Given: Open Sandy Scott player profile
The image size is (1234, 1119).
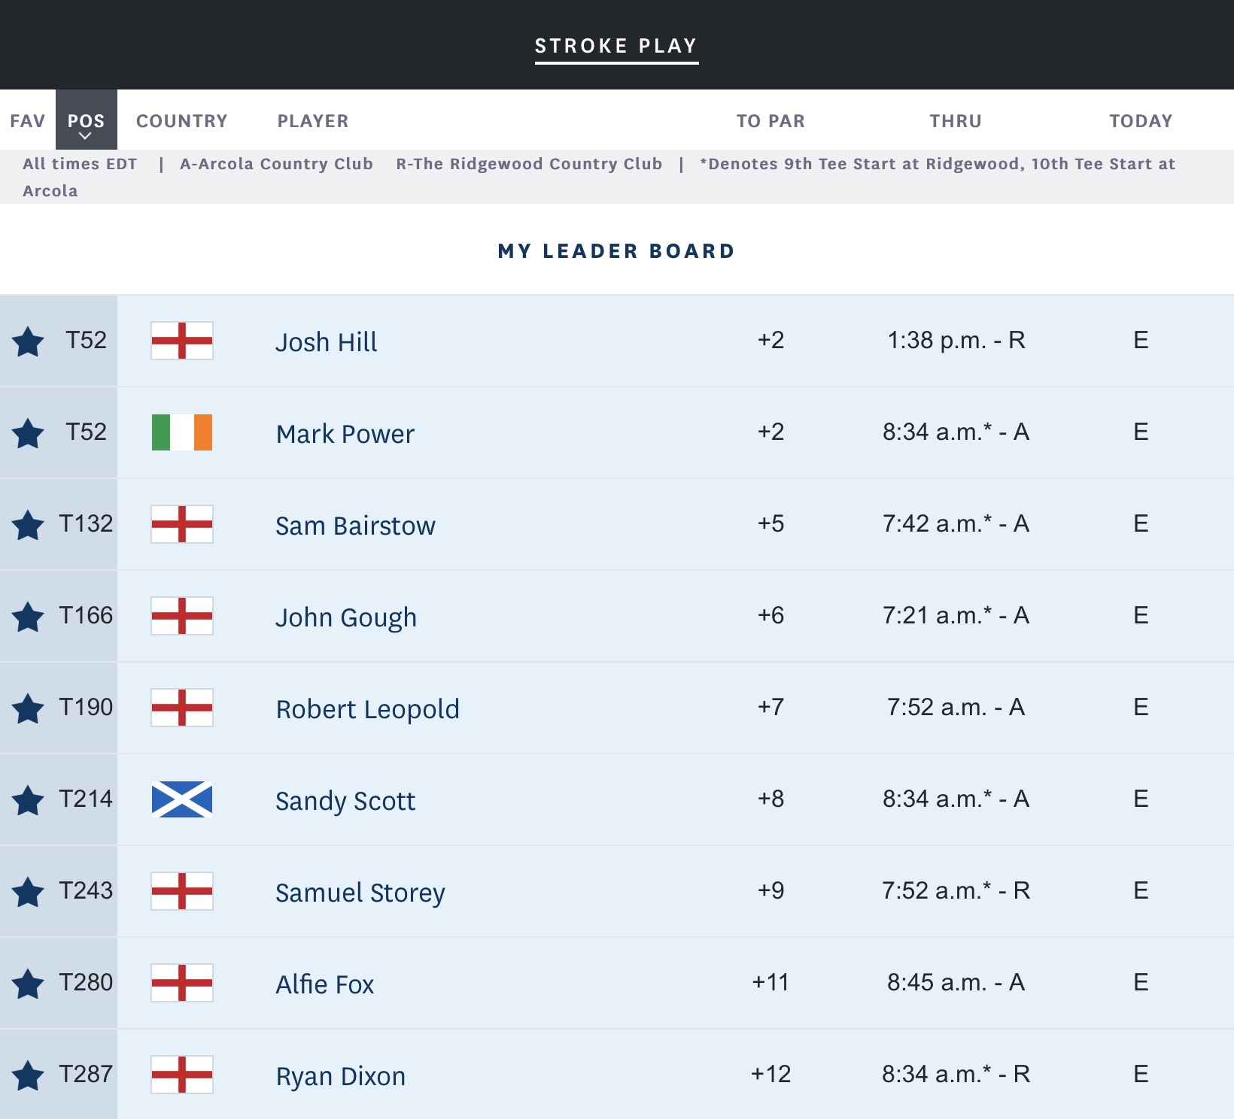Looking at the screenshot, I should (x=345, y=801).
